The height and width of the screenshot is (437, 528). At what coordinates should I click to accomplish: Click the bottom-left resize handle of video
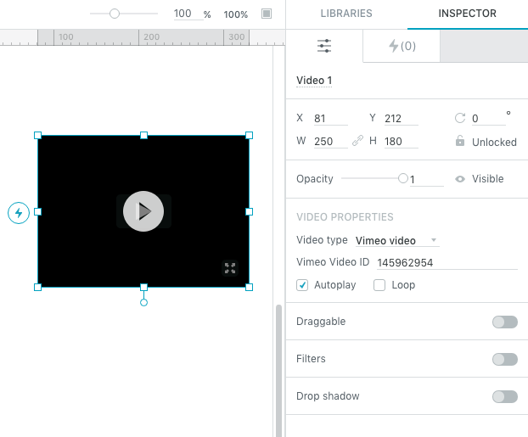pos(37,287)
